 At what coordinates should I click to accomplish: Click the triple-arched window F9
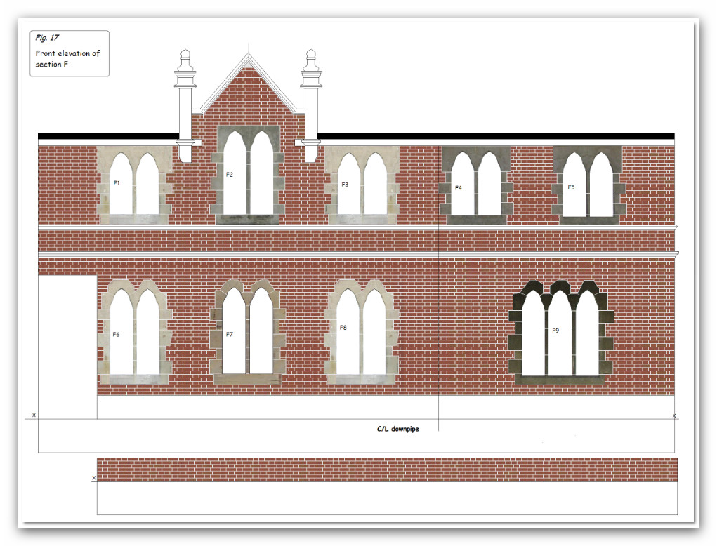point(560,331)
